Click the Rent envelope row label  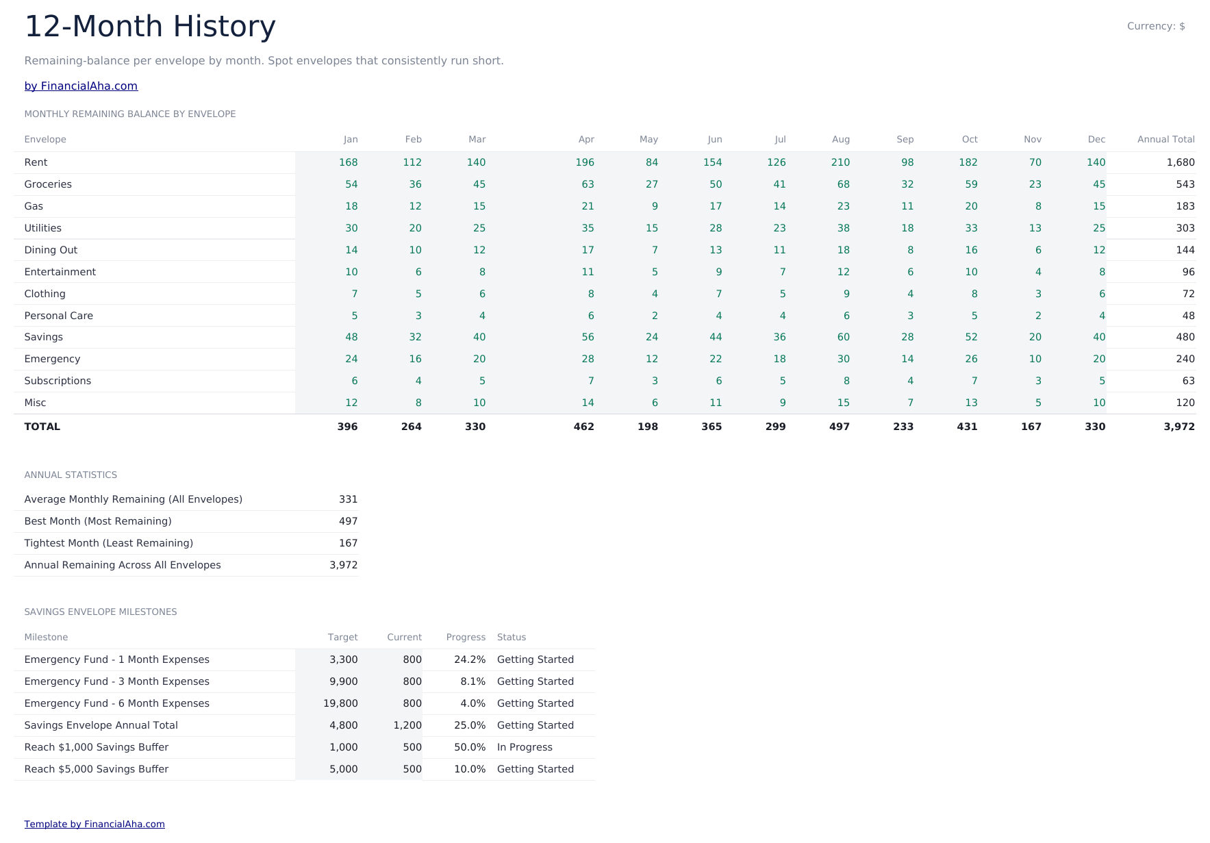(36, 162)
